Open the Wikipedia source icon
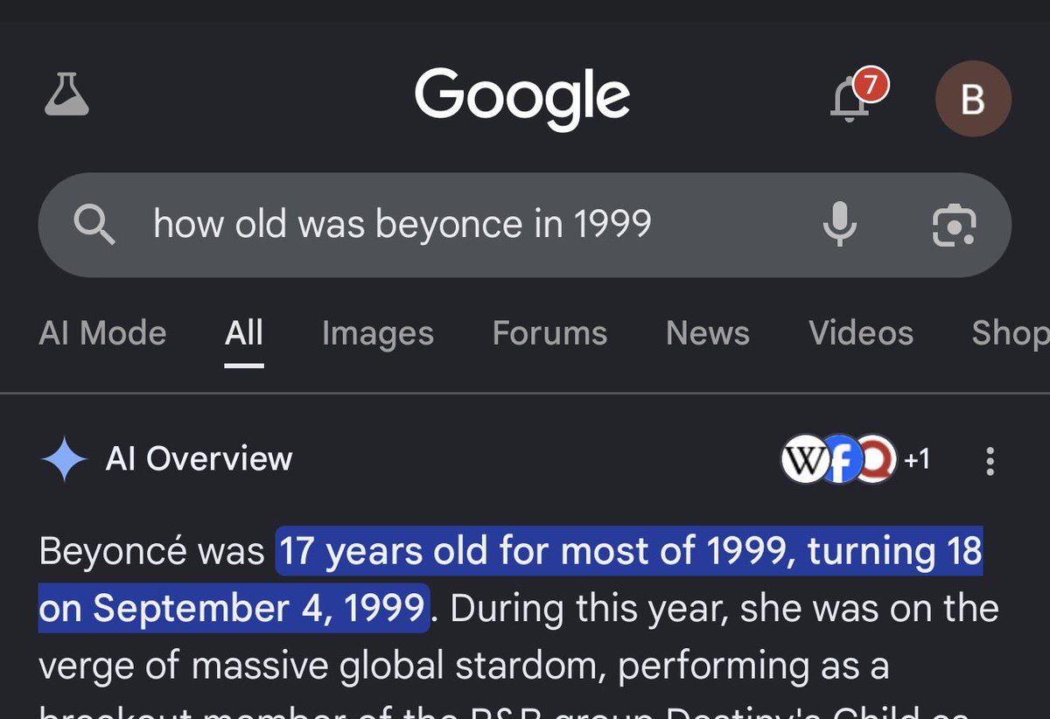Viewport: 1050px width, 719px height. pos(803,458)
